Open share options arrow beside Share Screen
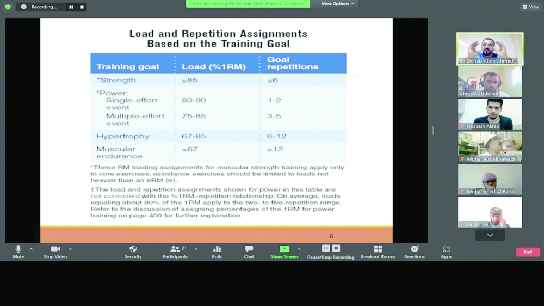Image resolution: width=544 pixels, height=306 pixels. (299, 249)
